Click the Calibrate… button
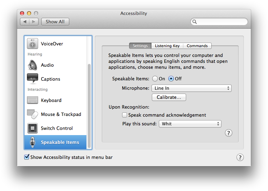268x191 pixels. tap(169, 97)
